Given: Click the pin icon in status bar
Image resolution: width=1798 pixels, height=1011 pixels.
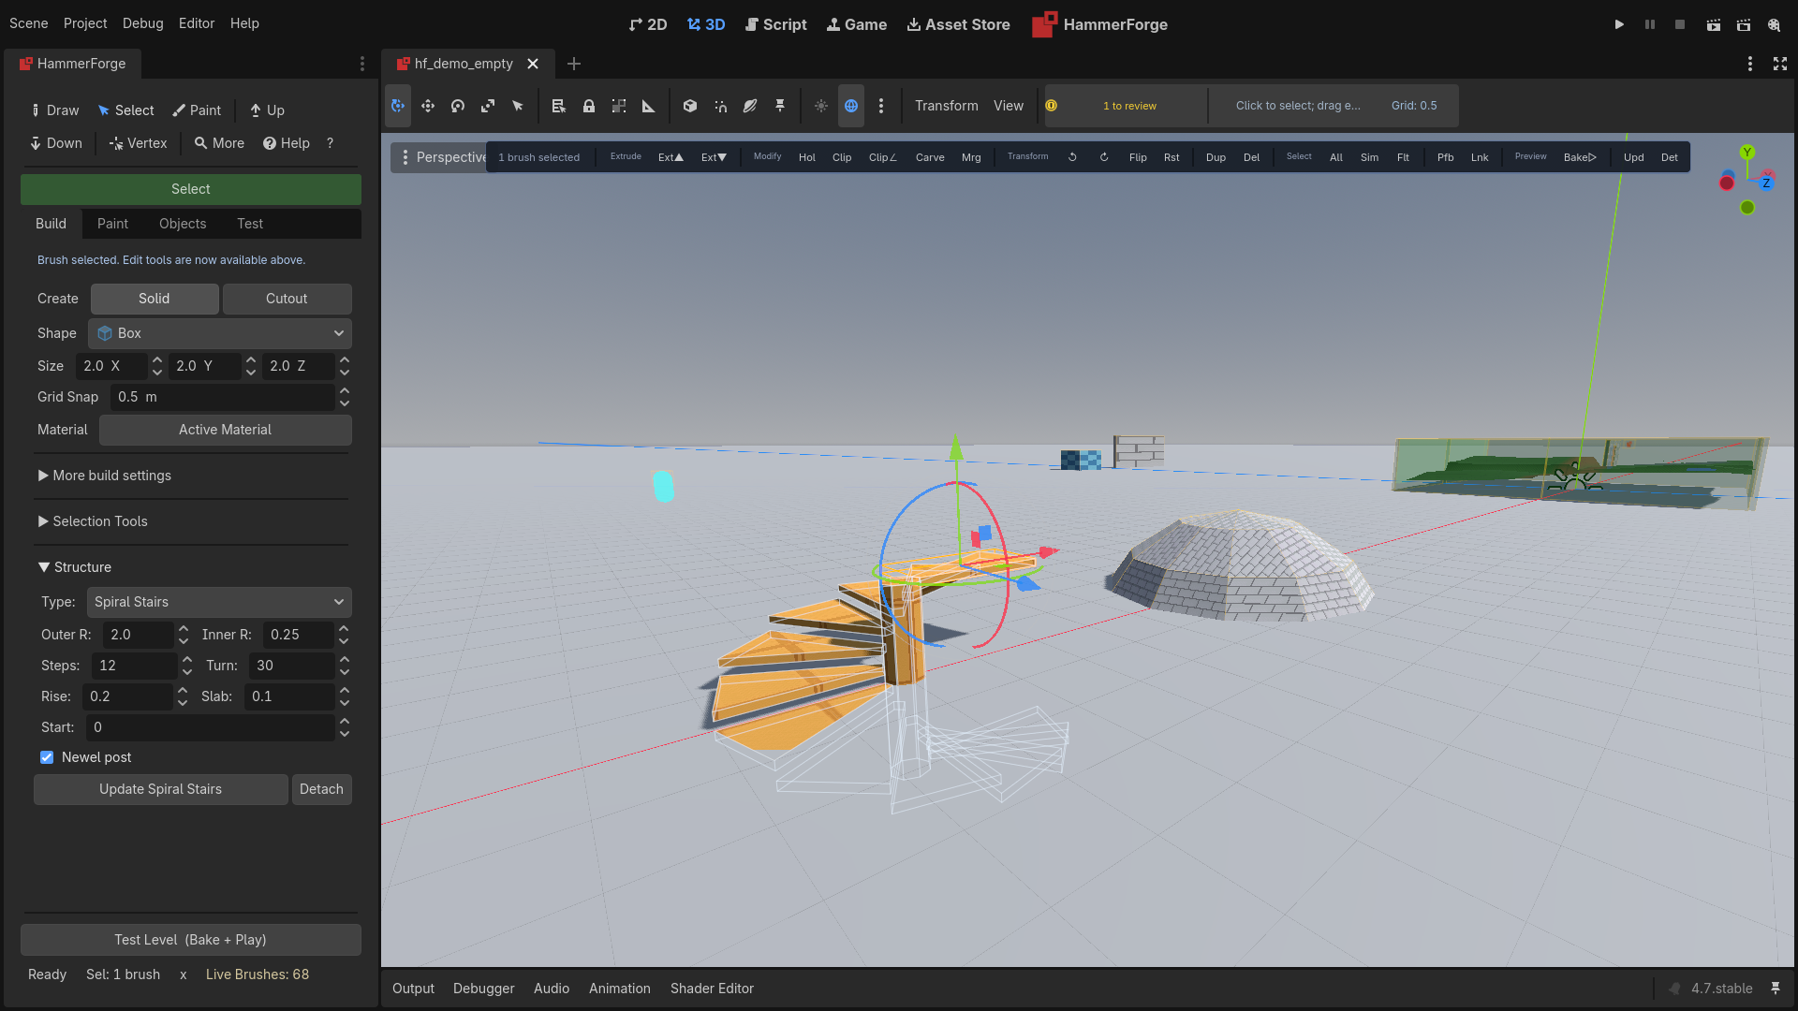Looking at the screenshot, I should click(1776, 989).
